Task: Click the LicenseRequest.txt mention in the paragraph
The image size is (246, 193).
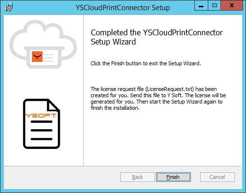Action: (170, 89)
